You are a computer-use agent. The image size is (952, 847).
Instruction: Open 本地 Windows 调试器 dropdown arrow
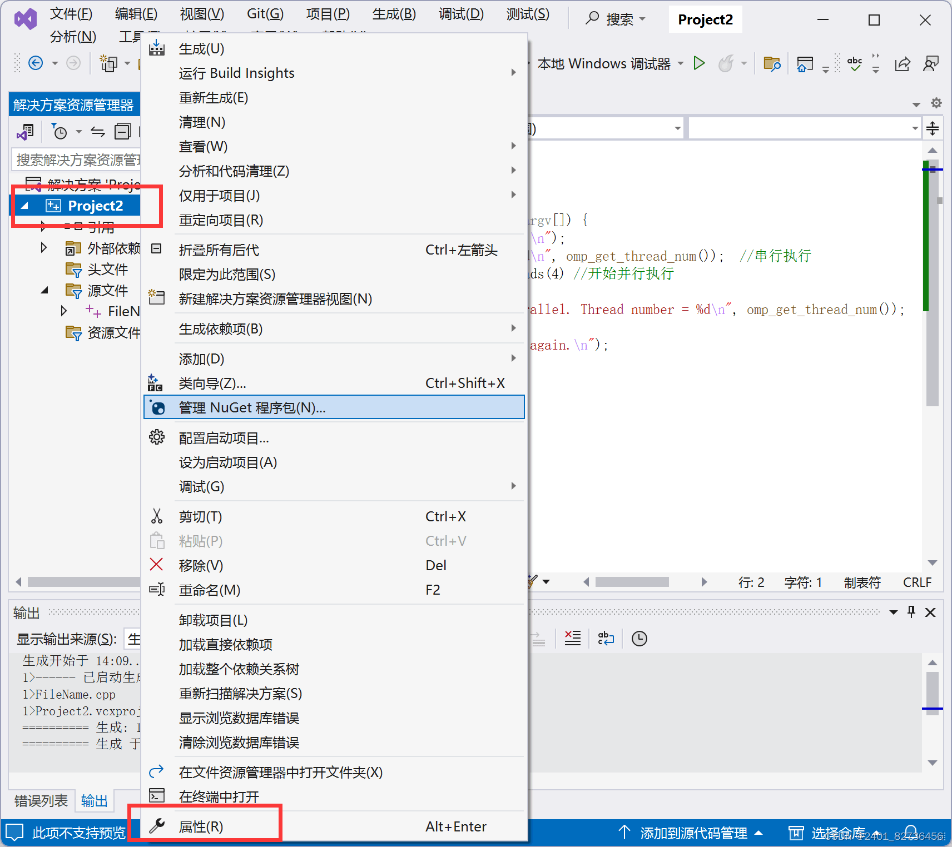click(x=681, y=63)
